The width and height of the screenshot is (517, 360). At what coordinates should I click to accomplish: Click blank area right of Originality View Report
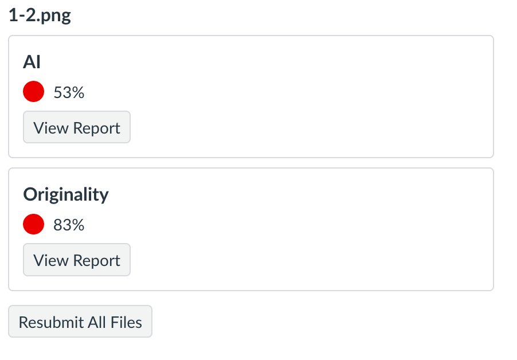pyautogui.click(x=310, y=260)
